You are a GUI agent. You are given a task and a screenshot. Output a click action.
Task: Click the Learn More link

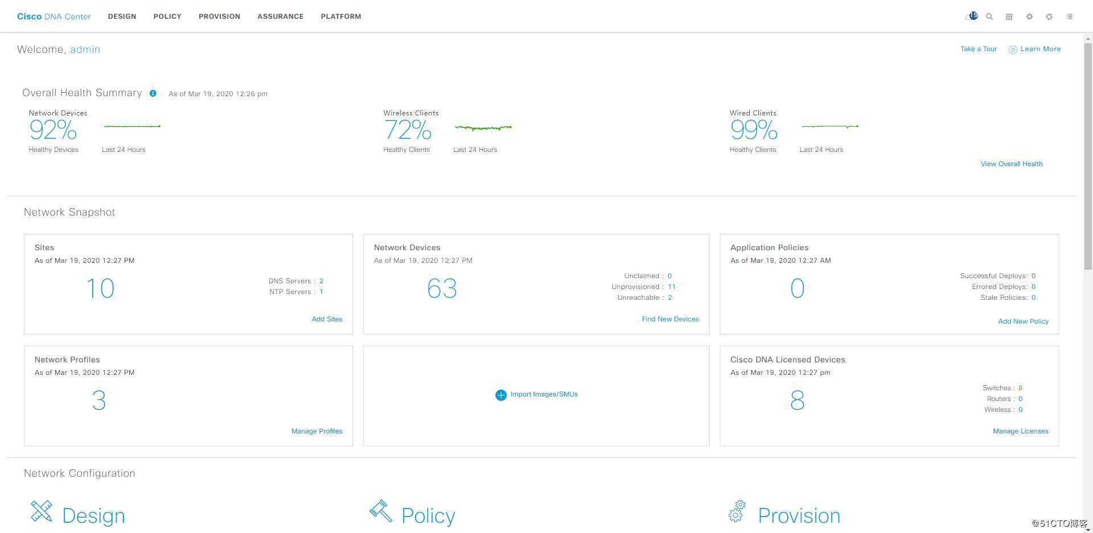pyautogui.click(x=1041, y=49)
